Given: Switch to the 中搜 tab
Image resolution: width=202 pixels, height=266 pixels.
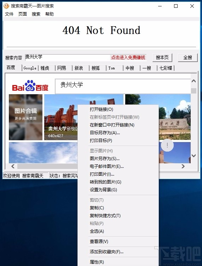Looking at the screenshot, I should coord(132,68).
